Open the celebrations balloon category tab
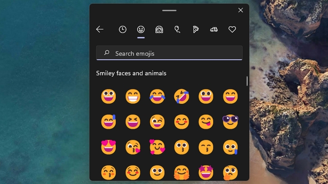 click(177, 30)
